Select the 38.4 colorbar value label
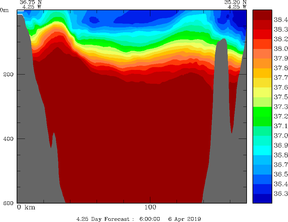Viewport: 288px width, 222px height. tap(281, 20)
